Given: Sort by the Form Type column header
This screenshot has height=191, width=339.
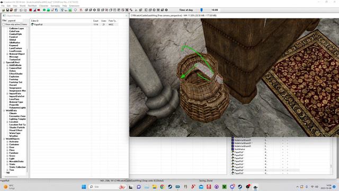Looking at the screenshot, I should (x=113, y=21).
